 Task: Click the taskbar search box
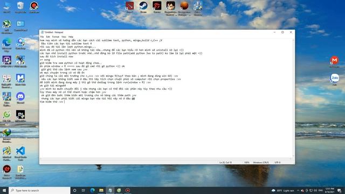coord(39,190)
